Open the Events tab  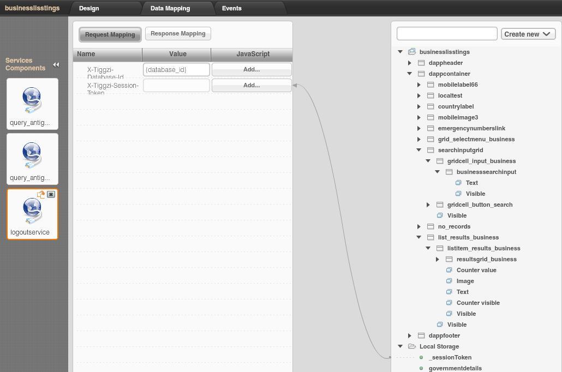231,8
